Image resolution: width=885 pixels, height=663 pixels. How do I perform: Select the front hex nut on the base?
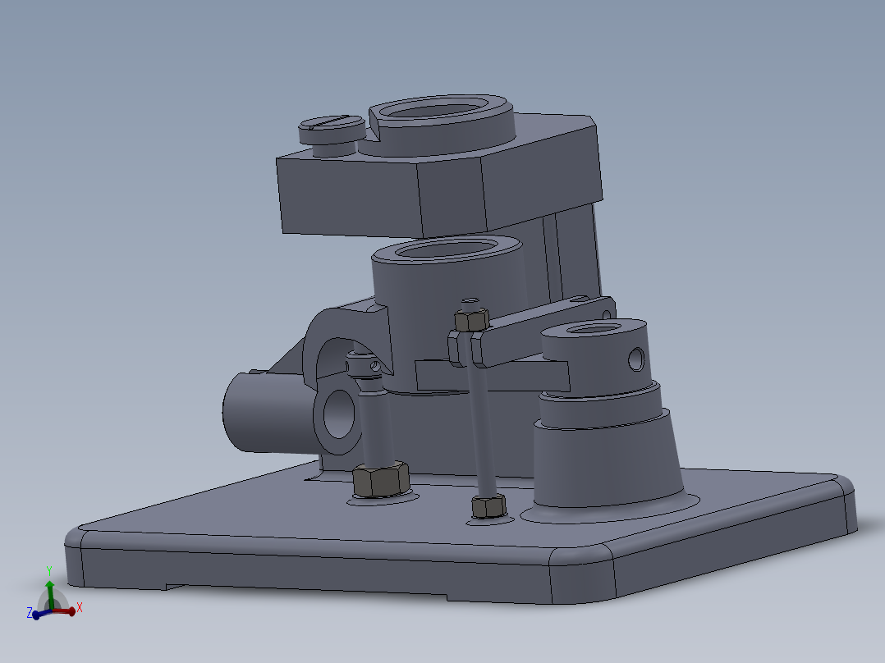click(x=378, y=480)
